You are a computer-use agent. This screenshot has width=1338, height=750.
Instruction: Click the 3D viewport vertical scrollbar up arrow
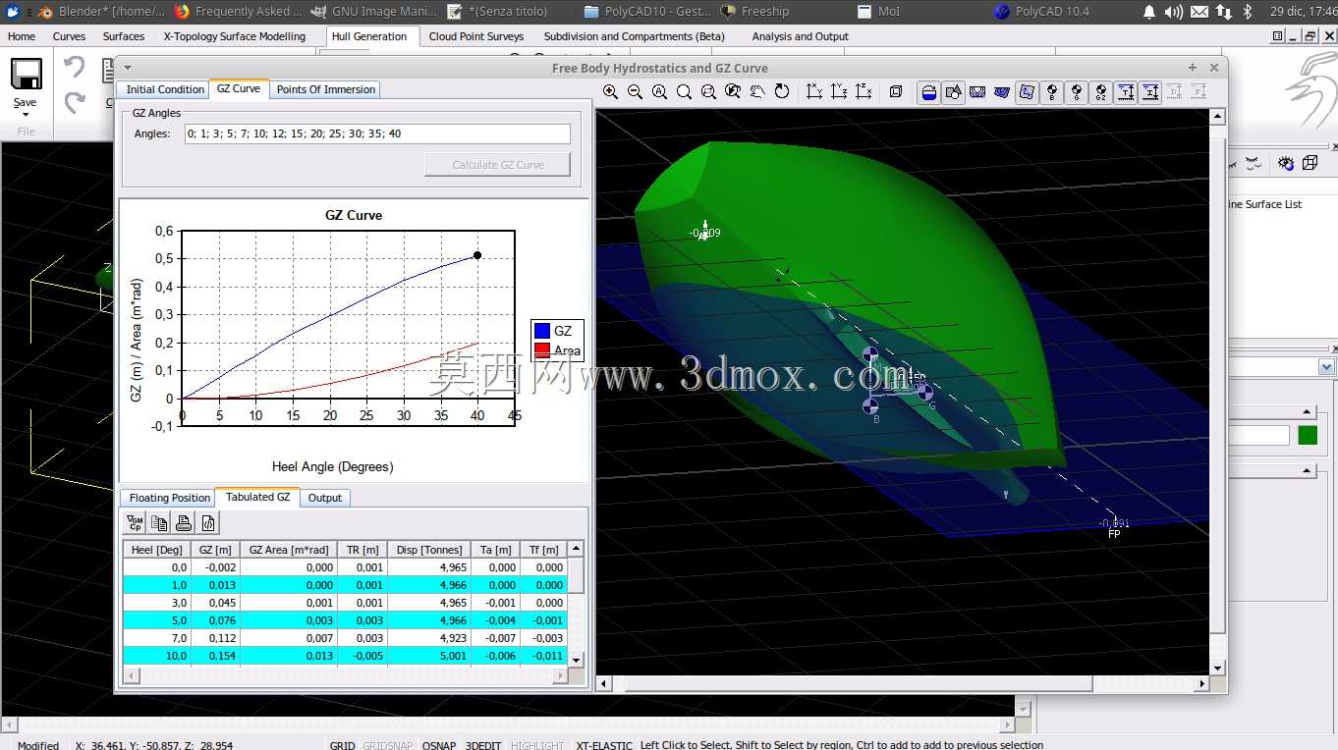pos(1218,118)
